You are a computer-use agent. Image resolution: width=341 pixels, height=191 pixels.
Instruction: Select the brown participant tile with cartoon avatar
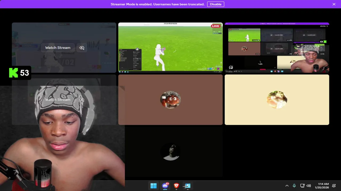coord(170,99)
